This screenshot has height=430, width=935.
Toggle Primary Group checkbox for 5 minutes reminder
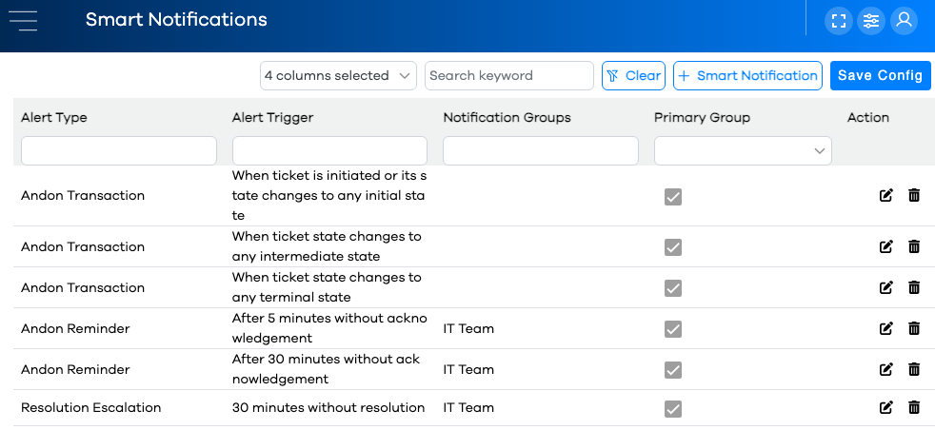click(x=672, y=329)
